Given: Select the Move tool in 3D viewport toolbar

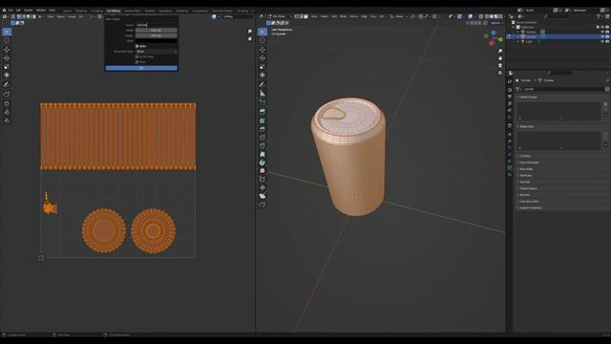Looking at the screenshot, I should [263, 50].
